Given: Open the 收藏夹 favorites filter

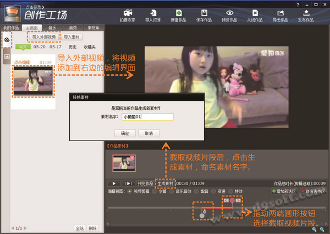Looking at the screenshot, I should coord(90,47).
